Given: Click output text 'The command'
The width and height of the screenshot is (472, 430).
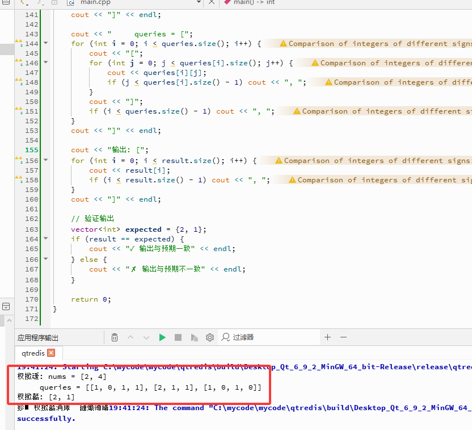Looking at the screenshot, I should (179, 408).
